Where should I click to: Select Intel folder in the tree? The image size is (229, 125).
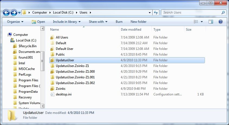click(22, 63)
